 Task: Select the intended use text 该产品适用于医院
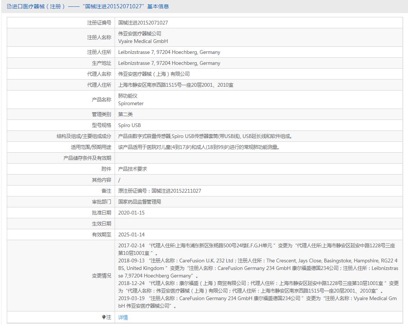199,147
